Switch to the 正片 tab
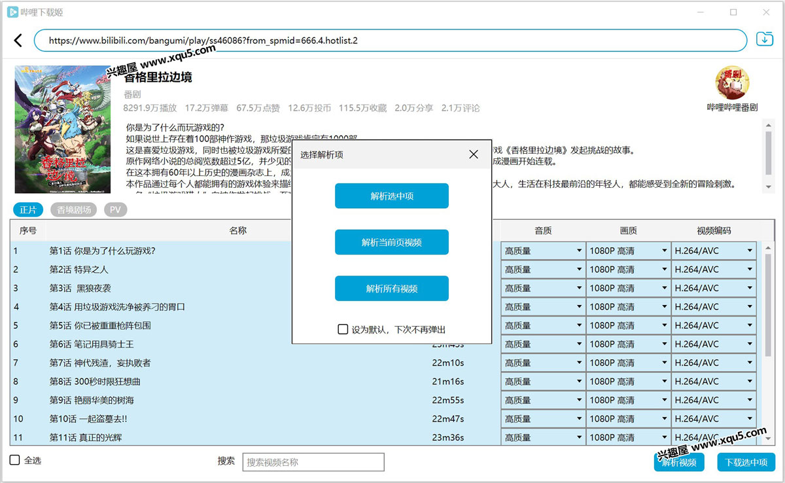 click(x=28, y=210)
